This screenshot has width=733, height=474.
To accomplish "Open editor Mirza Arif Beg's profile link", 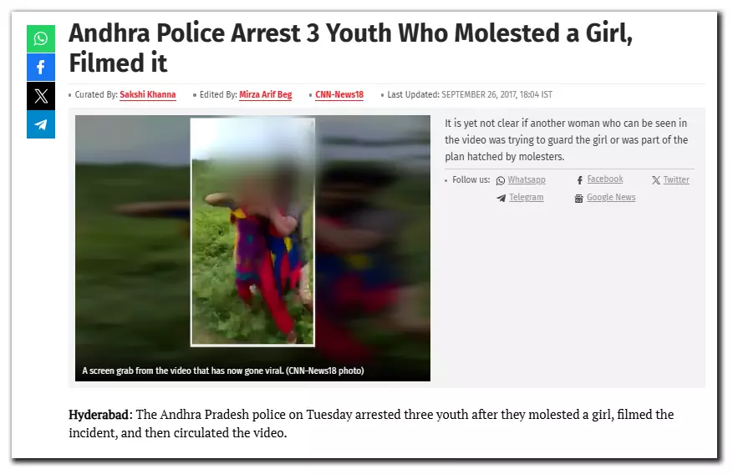I will click(266, 94).
